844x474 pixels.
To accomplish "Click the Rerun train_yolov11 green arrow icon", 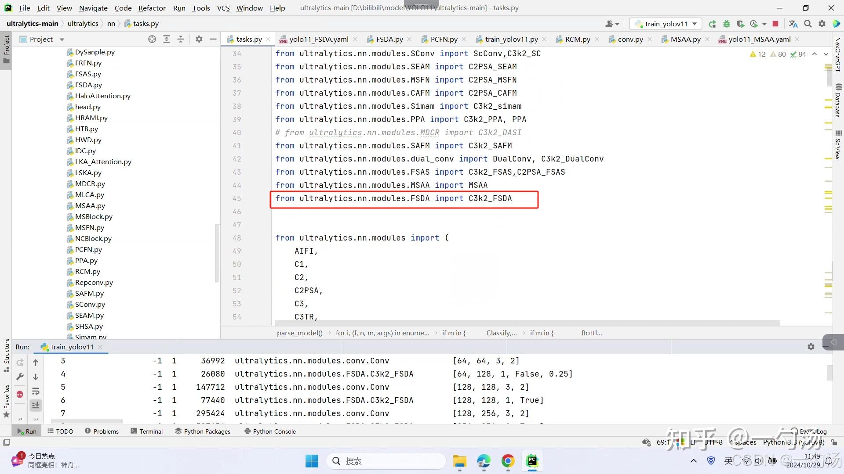I will [x=712, y=24].
